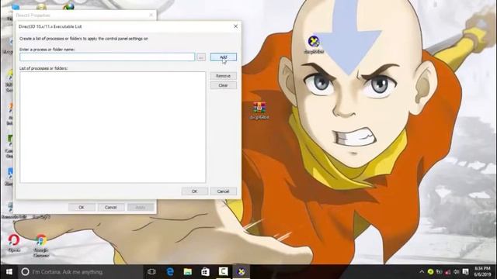Select the dgVoodoo desktop icon near Aang's head

314,45
